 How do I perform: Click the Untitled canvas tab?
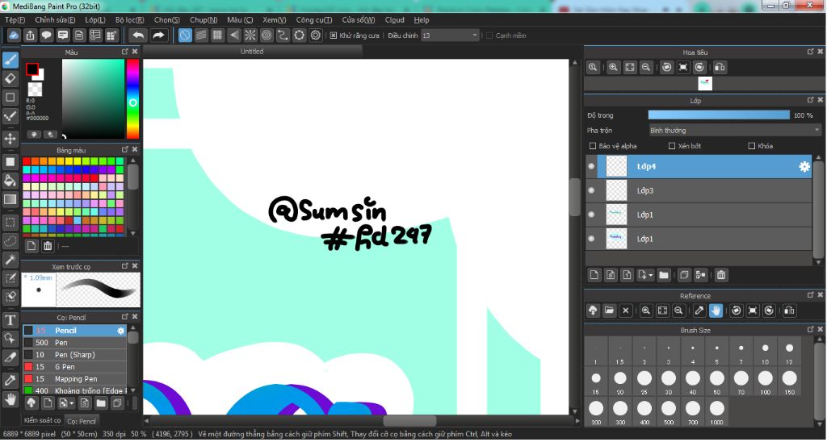(252, 52)
